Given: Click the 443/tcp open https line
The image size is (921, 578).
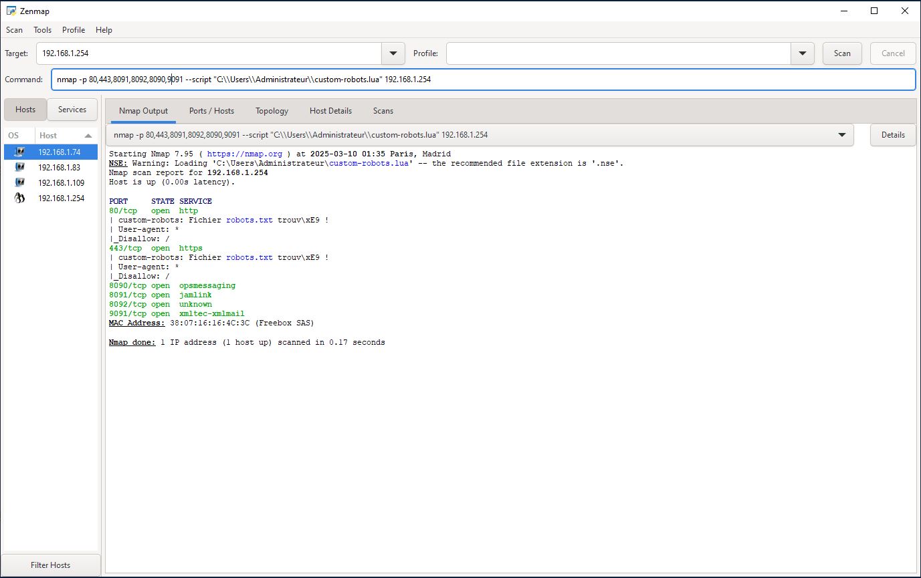Looking at the screenshot, I should click(x=156, y=248).
